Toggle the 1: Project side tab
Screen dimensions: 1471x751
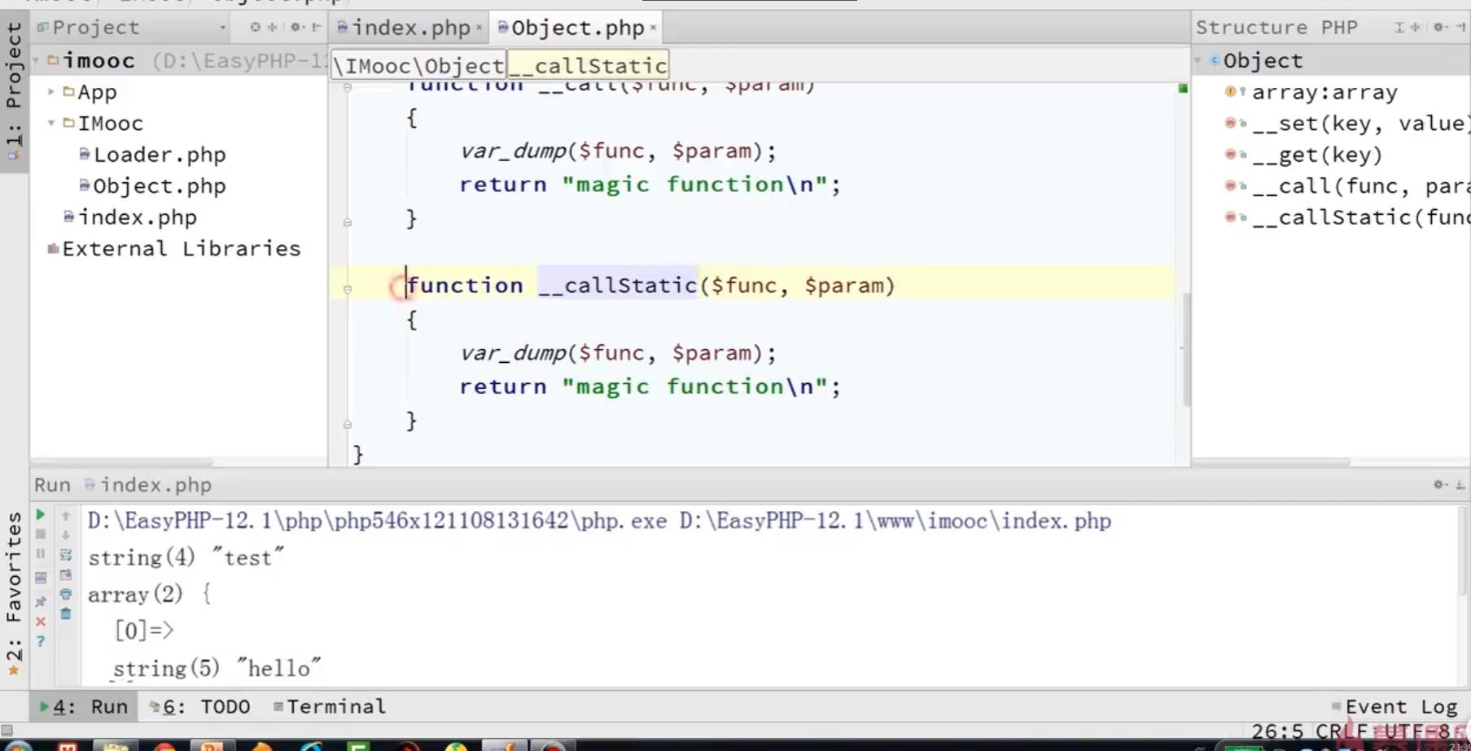[x=14, y=91]
